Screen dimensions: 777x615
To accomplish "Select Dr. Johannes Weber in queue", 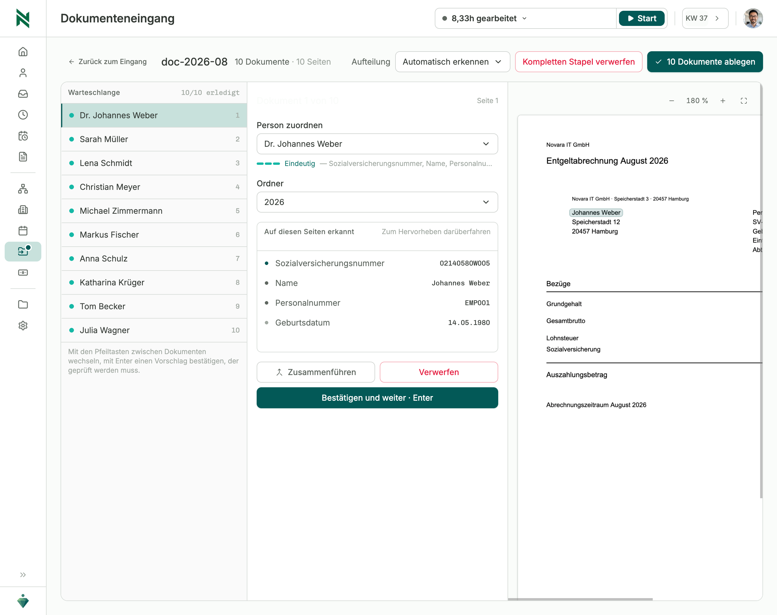I will (154, 116).
